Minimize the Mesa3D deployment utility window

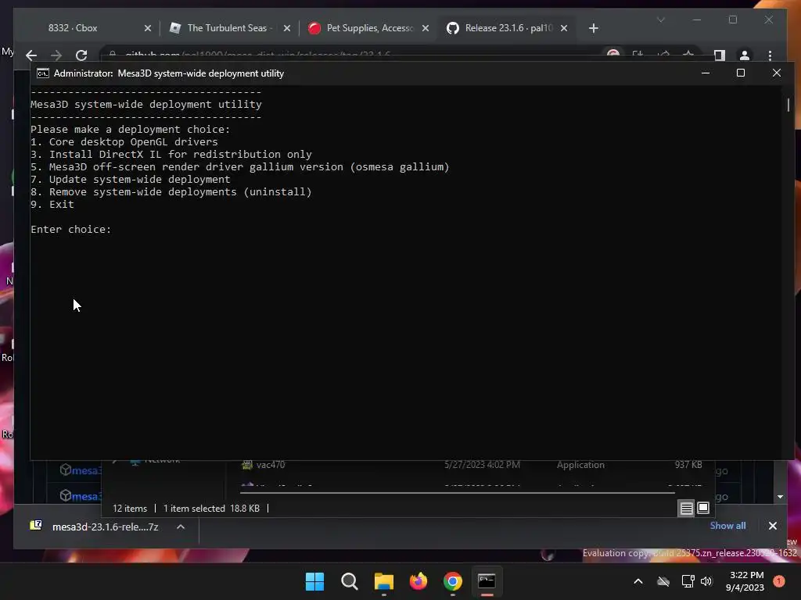coord(706,73)
